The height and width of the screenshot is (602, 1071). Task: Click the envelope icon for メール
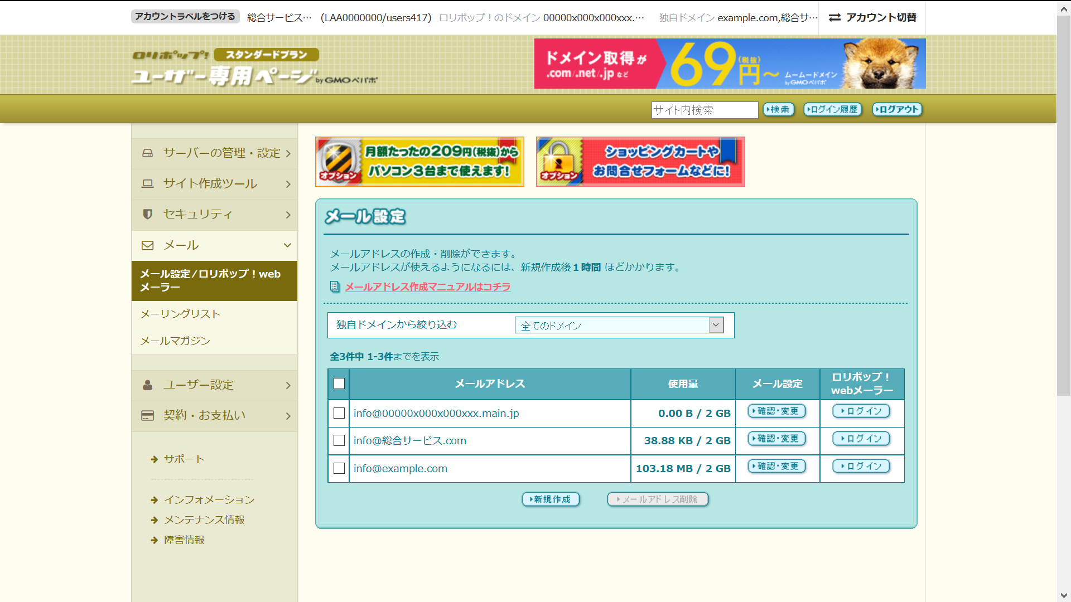147,245
